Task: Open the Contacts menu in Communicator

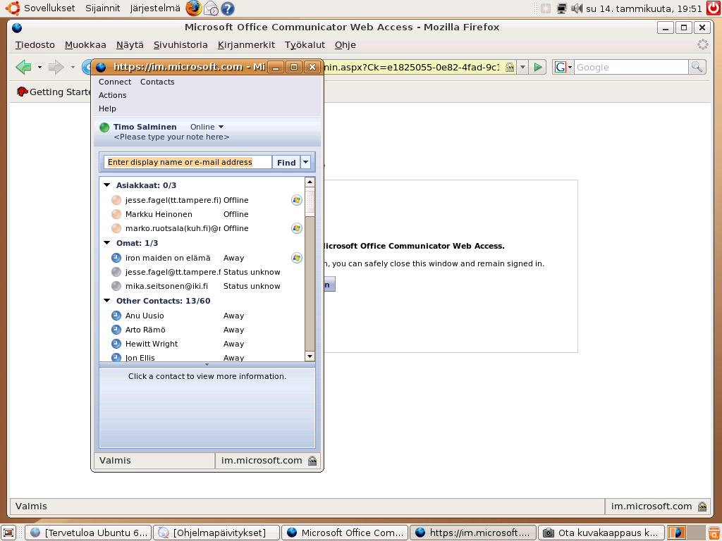Action: pos(157,82)
